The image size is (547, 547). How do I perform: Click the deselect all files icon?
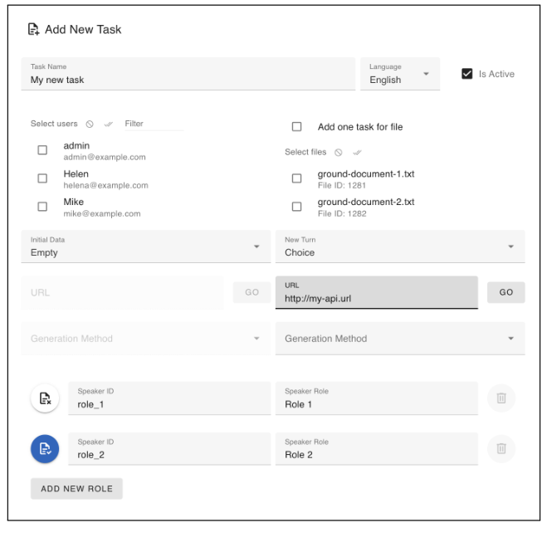(x=339, y=153)
